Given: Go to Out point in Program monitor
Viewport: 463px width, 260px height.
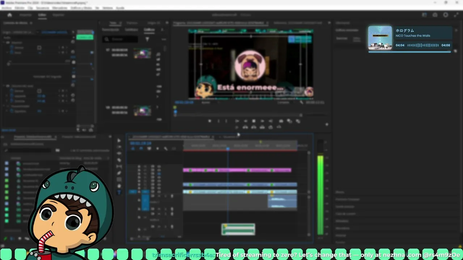Looking at the screenshot, I should pyautogui.click(x=271, y=121).
